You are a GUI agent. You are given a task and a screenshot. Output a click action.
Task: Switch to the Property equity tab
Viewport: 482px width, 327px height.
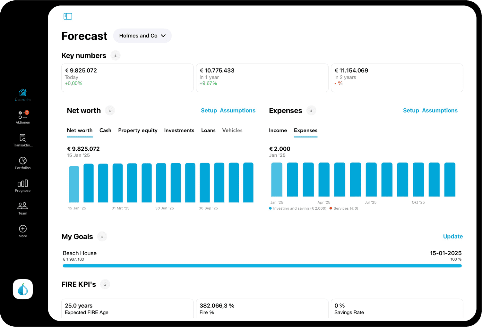click(138, 130)
